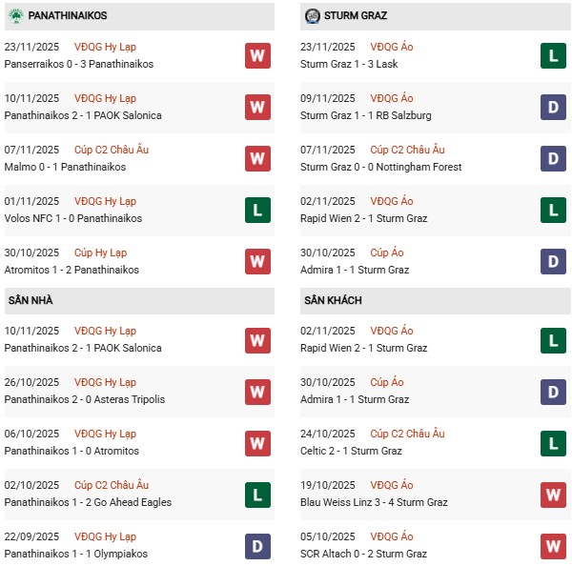This screenshot has width=572, height=566.
Task: Click the L badge for Volos NFC match
Action: [257, 210]
